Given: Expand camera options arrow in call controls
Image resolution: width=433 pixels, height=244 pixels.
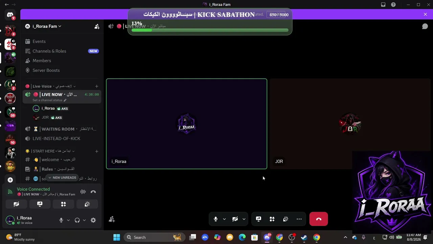Looking at the screenshot, I should (x=244, y=219).
